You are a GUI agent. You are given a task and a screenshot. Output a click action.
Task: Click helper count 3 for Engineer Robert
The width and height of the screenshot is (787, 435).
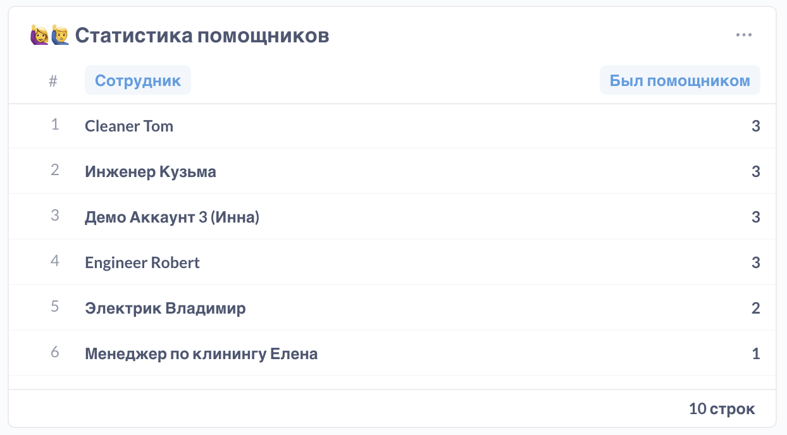[x=755, y=262]
